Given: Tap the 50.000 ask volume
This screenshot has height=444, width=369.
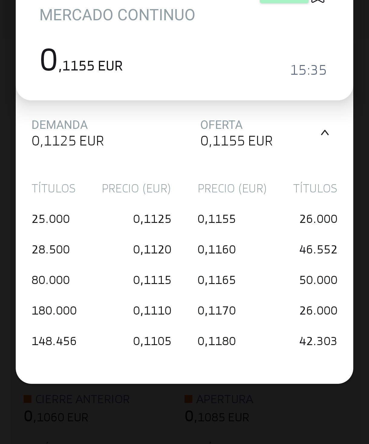Looking at the screenshot, I should (x=318, y=280).
